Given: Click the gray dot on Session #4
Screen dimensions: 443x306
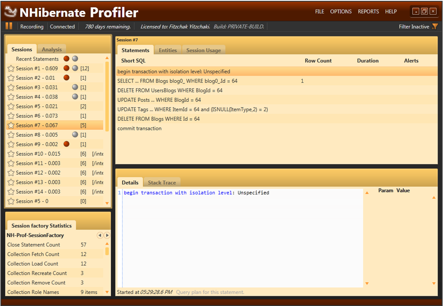Looking at the screenshot, I should 75,97.
